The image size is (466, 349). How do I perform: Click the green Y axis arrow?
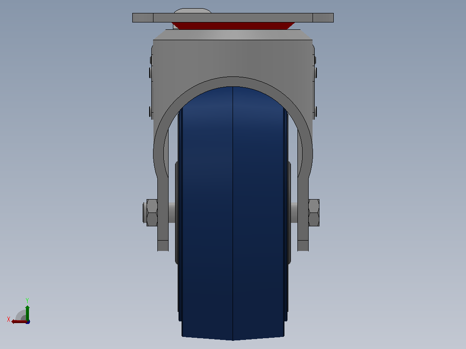point(27,313)
